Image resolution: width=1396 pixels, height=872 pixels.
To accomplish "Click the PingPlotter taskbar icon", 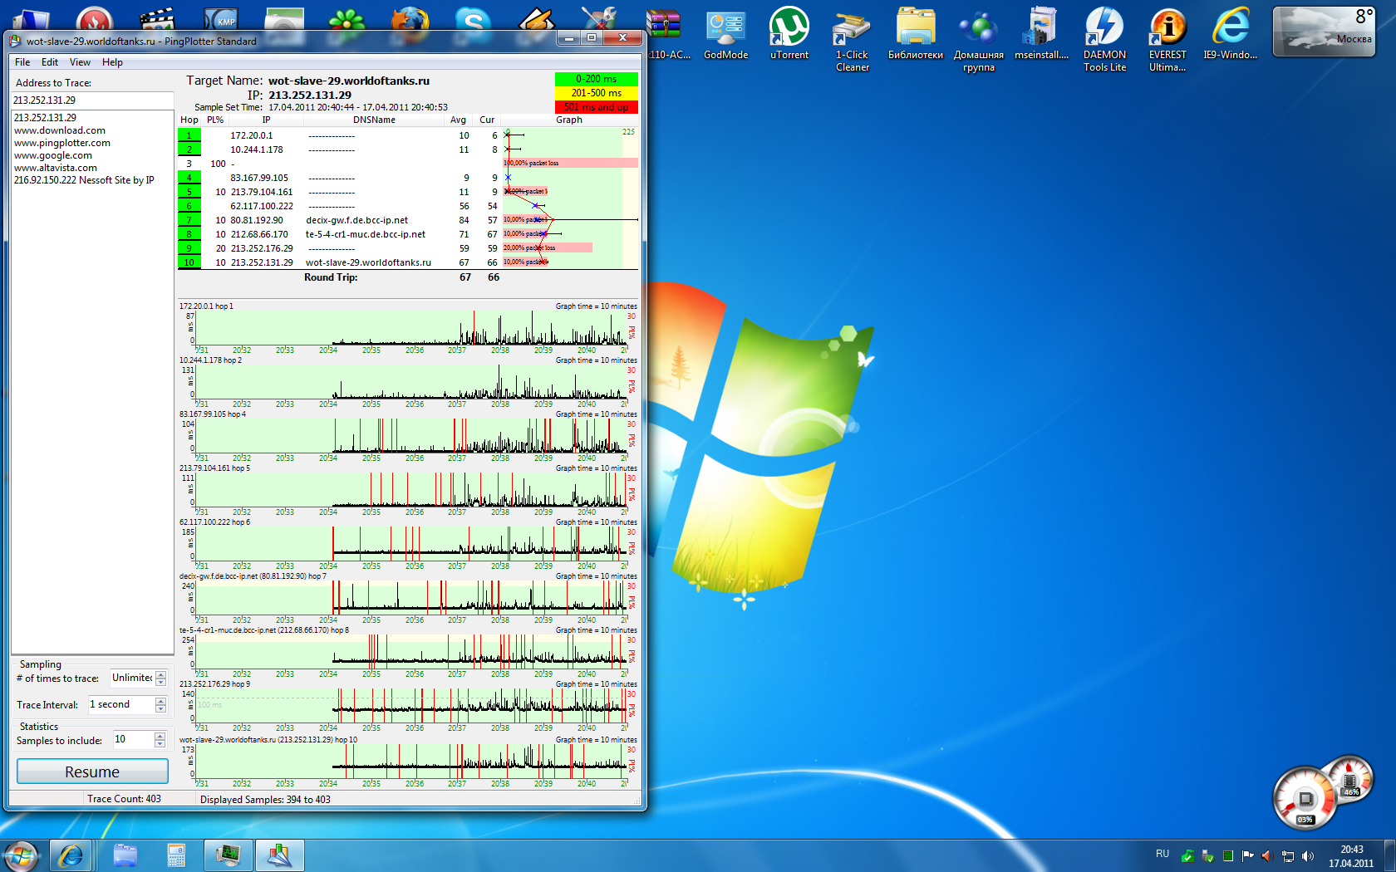I will coord(280,855).
